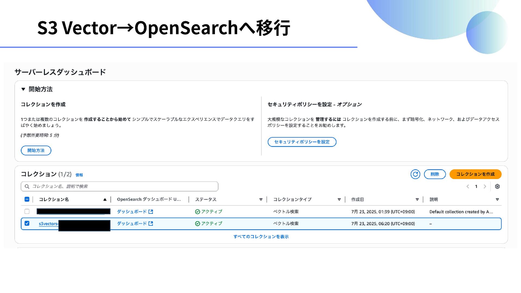The width and height of the screenshot is (521, 293).
Task: Open ダッシュボード link in first row
Action: pyautogui.click(x=132, y=212)
